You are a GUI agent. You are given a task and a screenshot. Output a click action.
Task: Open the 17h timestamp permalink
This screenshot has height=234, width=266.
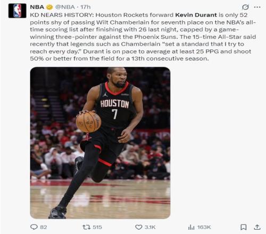(x=85, y=7)
